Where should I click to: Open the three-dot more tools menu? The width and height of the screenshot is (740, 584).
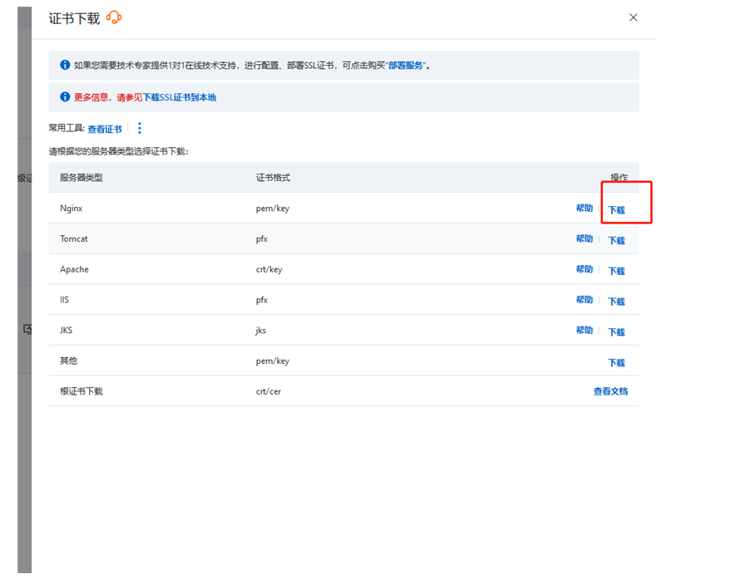point(140,128)
